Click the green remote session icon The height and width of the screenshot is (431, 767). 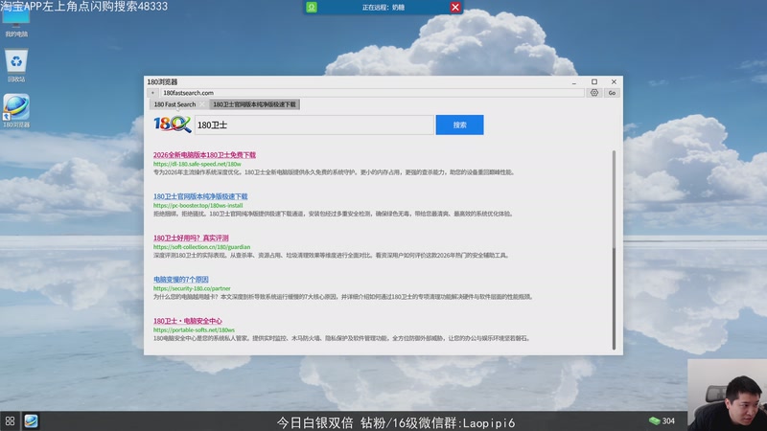click(312, 8)
